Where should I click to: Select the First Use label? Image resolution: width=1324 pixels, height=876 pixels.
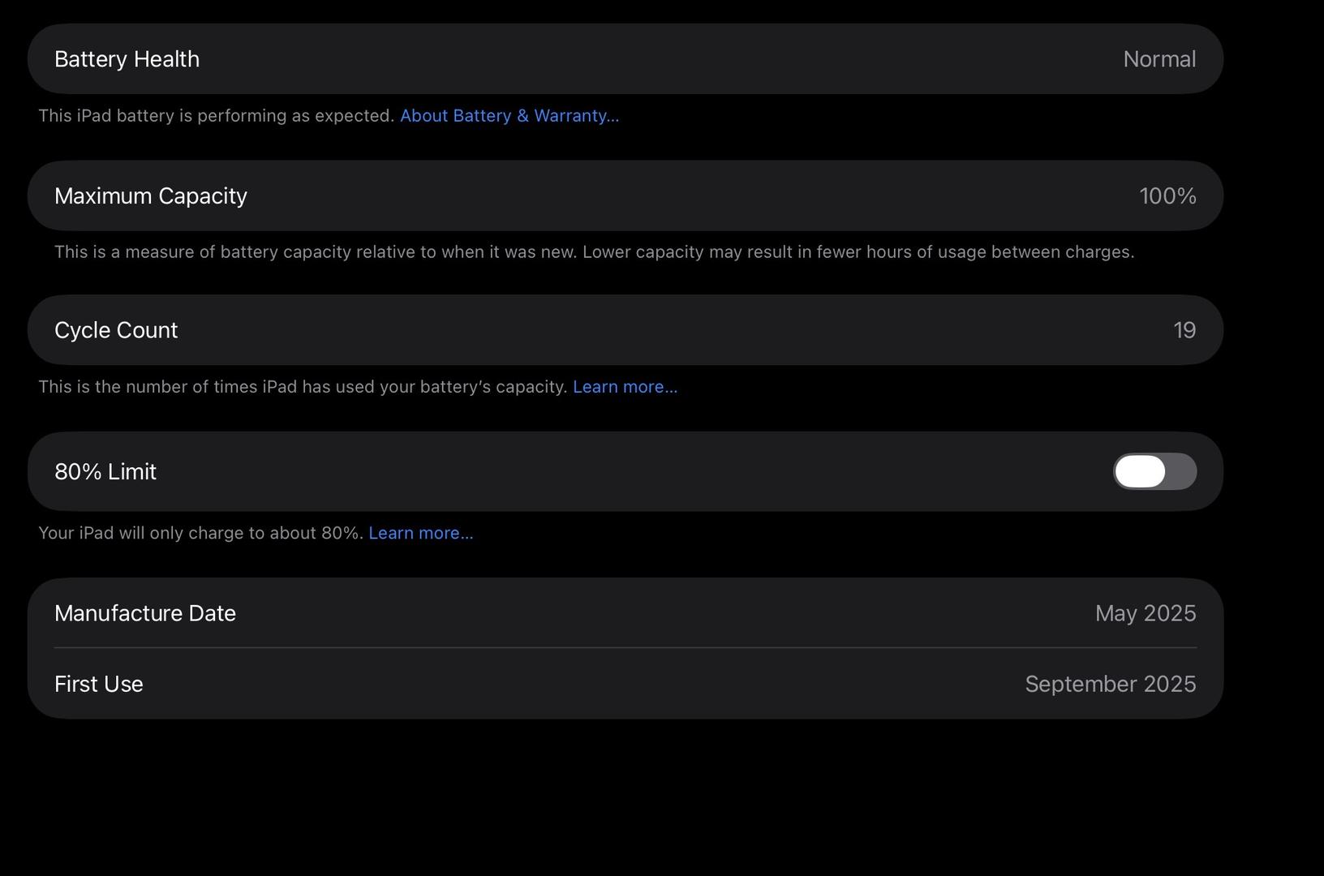(98, 684)
